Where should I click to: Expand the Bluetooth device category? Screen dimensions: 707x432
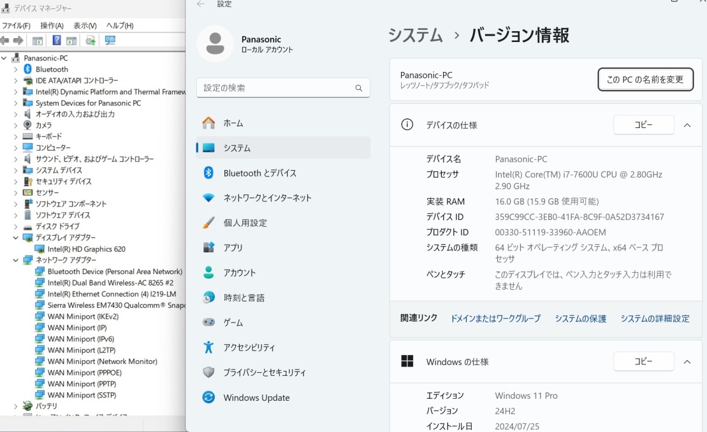pyautogui.click(x=16, y=69)
